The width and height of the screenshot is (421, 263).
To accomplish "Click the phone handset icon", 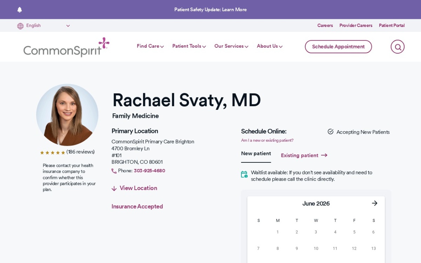I will point(114,171).
